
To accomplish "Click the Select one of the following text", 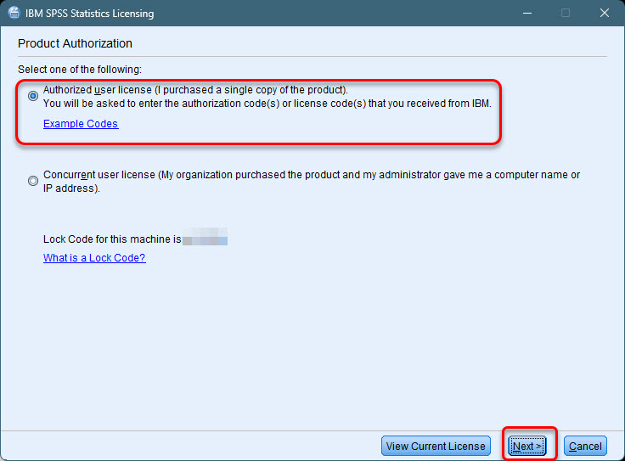I will point(80,70).
